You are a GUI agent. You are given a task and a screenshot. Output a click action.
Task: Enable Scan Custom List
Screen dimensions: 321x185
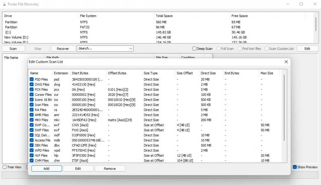(x=267, y=48)
